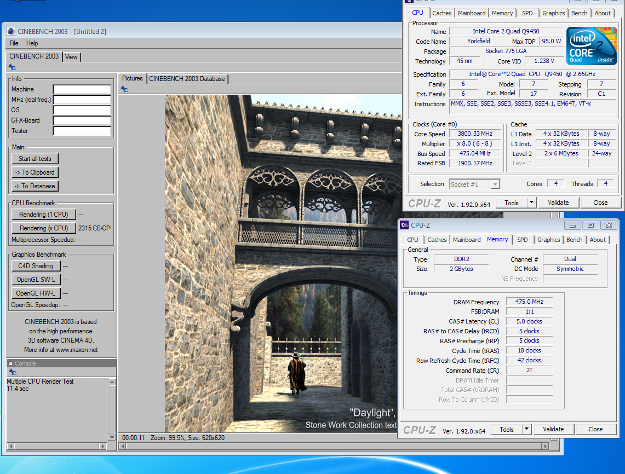Open the CINEBENCH 2003 Database tab
The image size is (625, 474).
tap(187, 79)
